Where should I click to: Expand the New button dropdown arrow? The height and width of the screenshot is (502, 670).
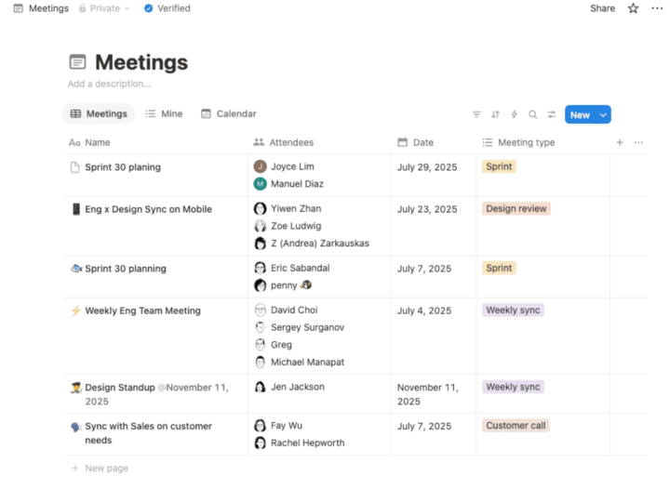(603, 115)
